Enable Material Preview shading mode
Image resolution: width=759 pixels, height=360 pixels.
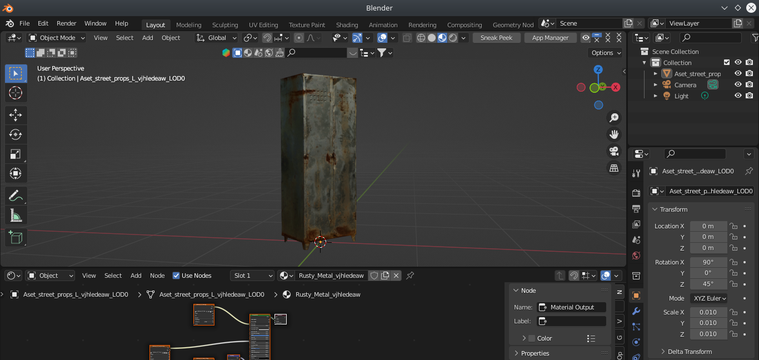point(442,37)
